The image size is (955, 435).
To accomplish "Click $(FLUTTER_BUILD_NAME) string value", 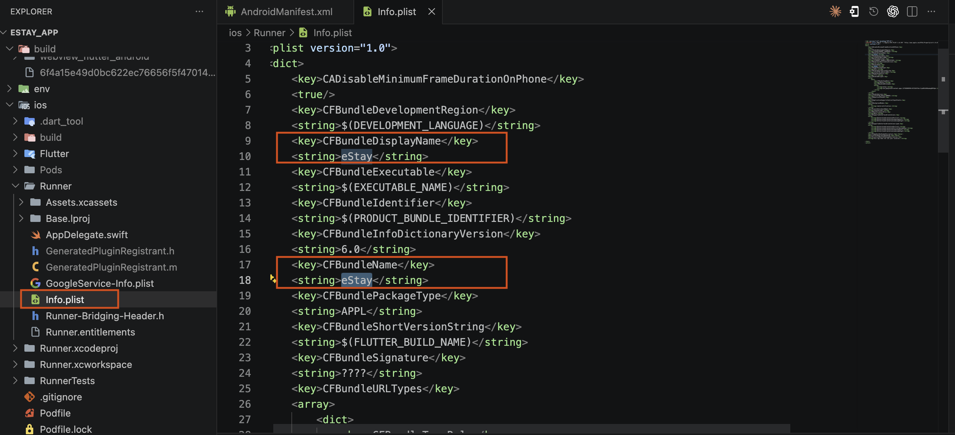I will pos(406,342).
